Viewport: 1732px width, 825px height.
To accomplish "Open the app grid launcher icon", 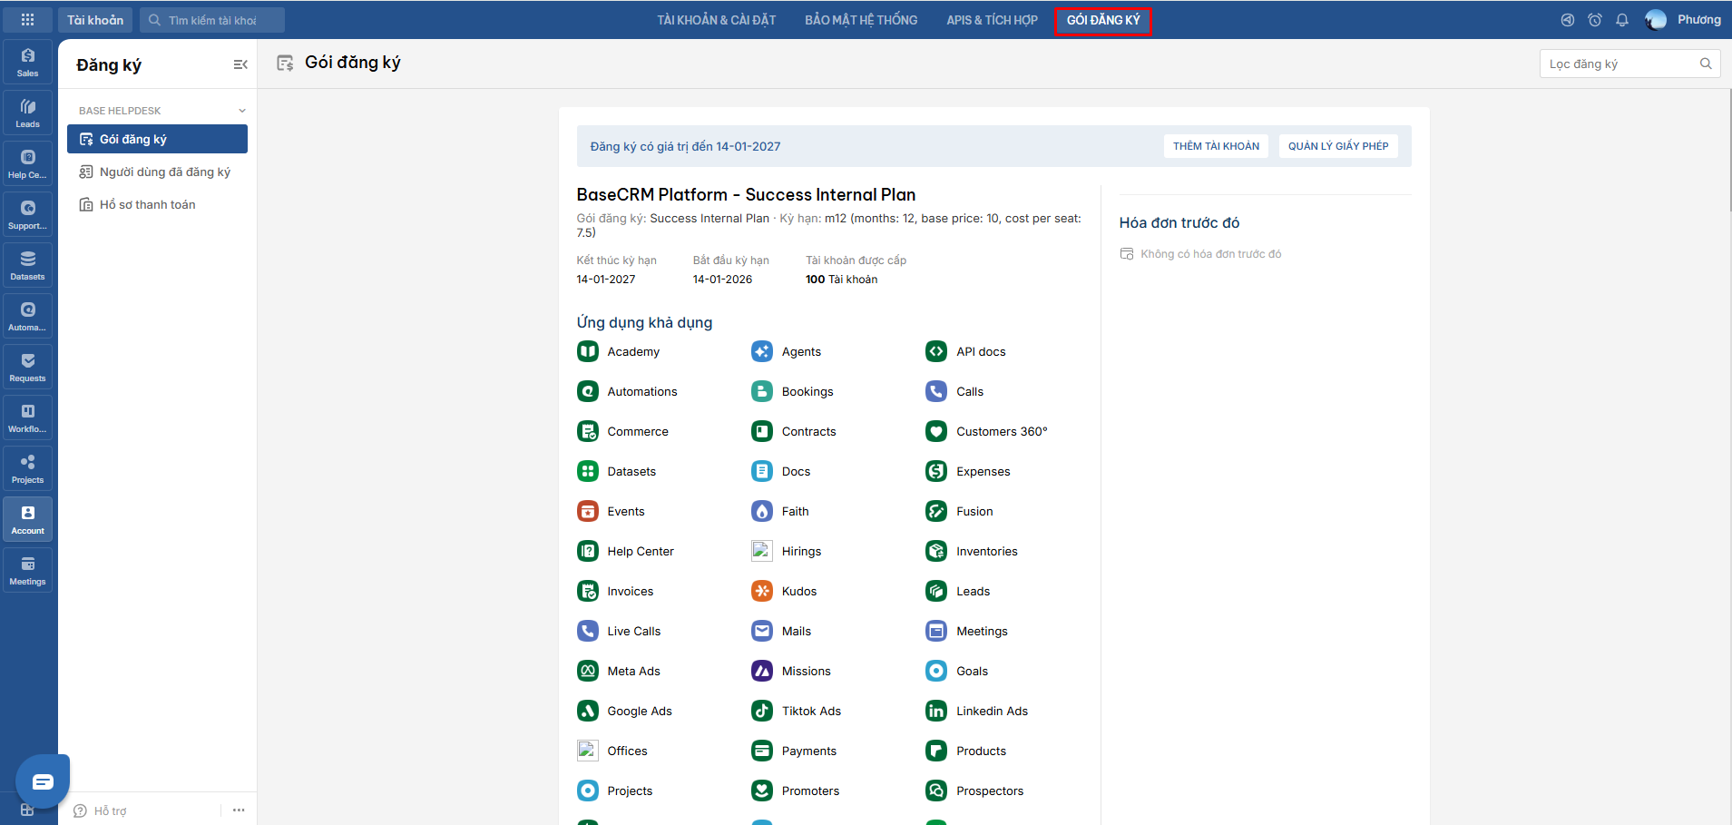I will click(x=27, y=19).
